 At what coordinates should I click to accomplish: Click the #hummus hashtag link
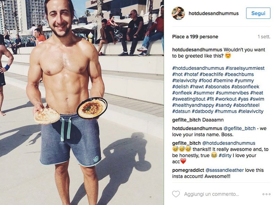click(226, 112)
